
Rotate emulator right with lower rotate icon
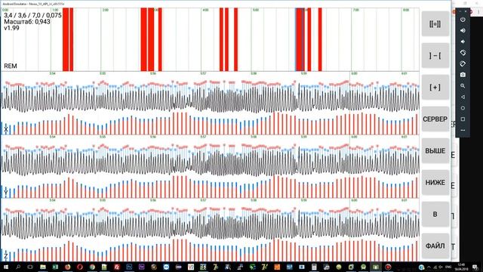pyautogui.click(x=463, y=63)
